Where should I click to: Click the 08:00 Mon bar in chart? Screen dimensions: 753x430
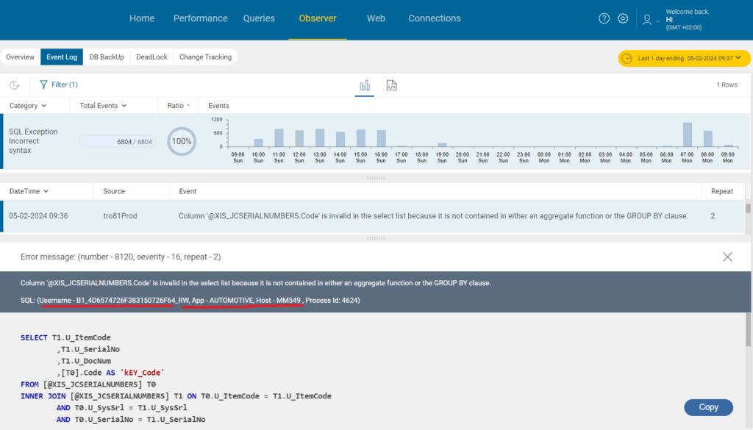coord(708,139)
